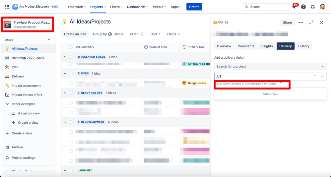Click the Jira Product Discovery logo
The height and width of the screenshot is (177, 331).
tap(15, 7)
